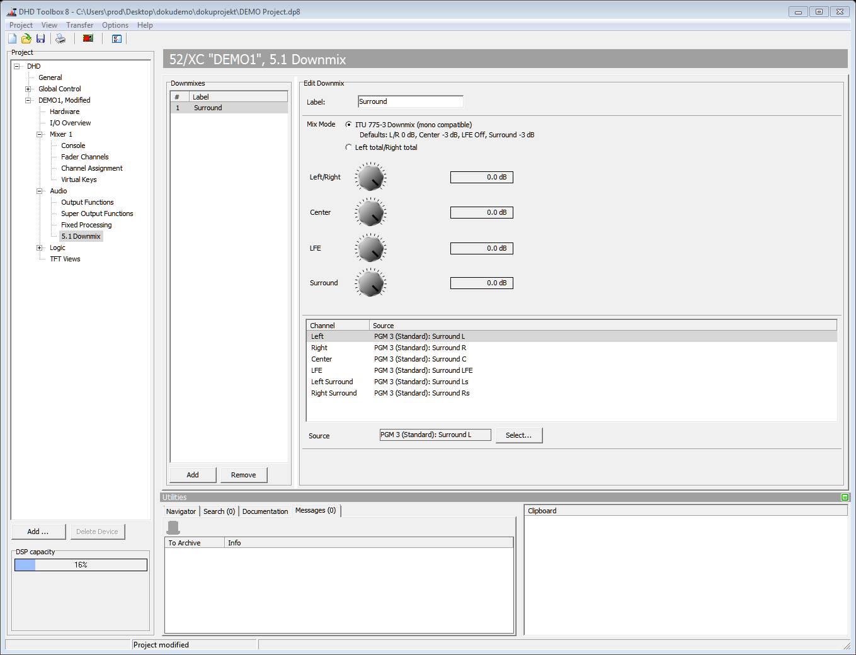
Task: Select Fader Channels tree item
Action: click(x=85, y=157)
